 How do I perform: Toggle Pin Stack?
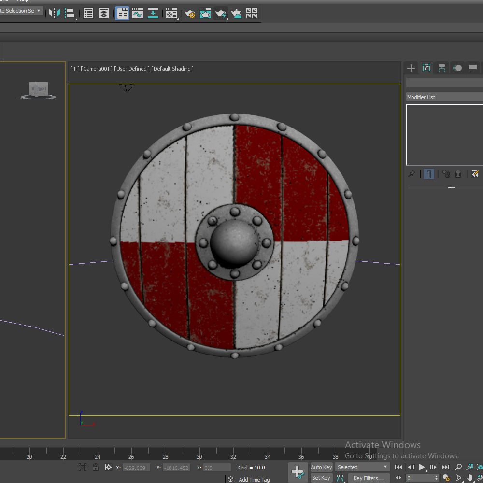click(412, 174)
